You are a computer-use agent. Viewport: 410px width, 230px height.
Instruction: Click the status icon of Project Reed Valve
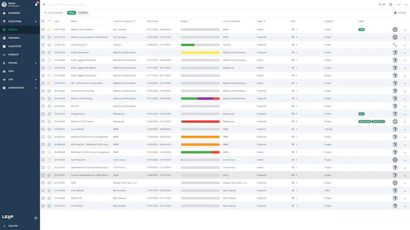[x=49, y=53]
